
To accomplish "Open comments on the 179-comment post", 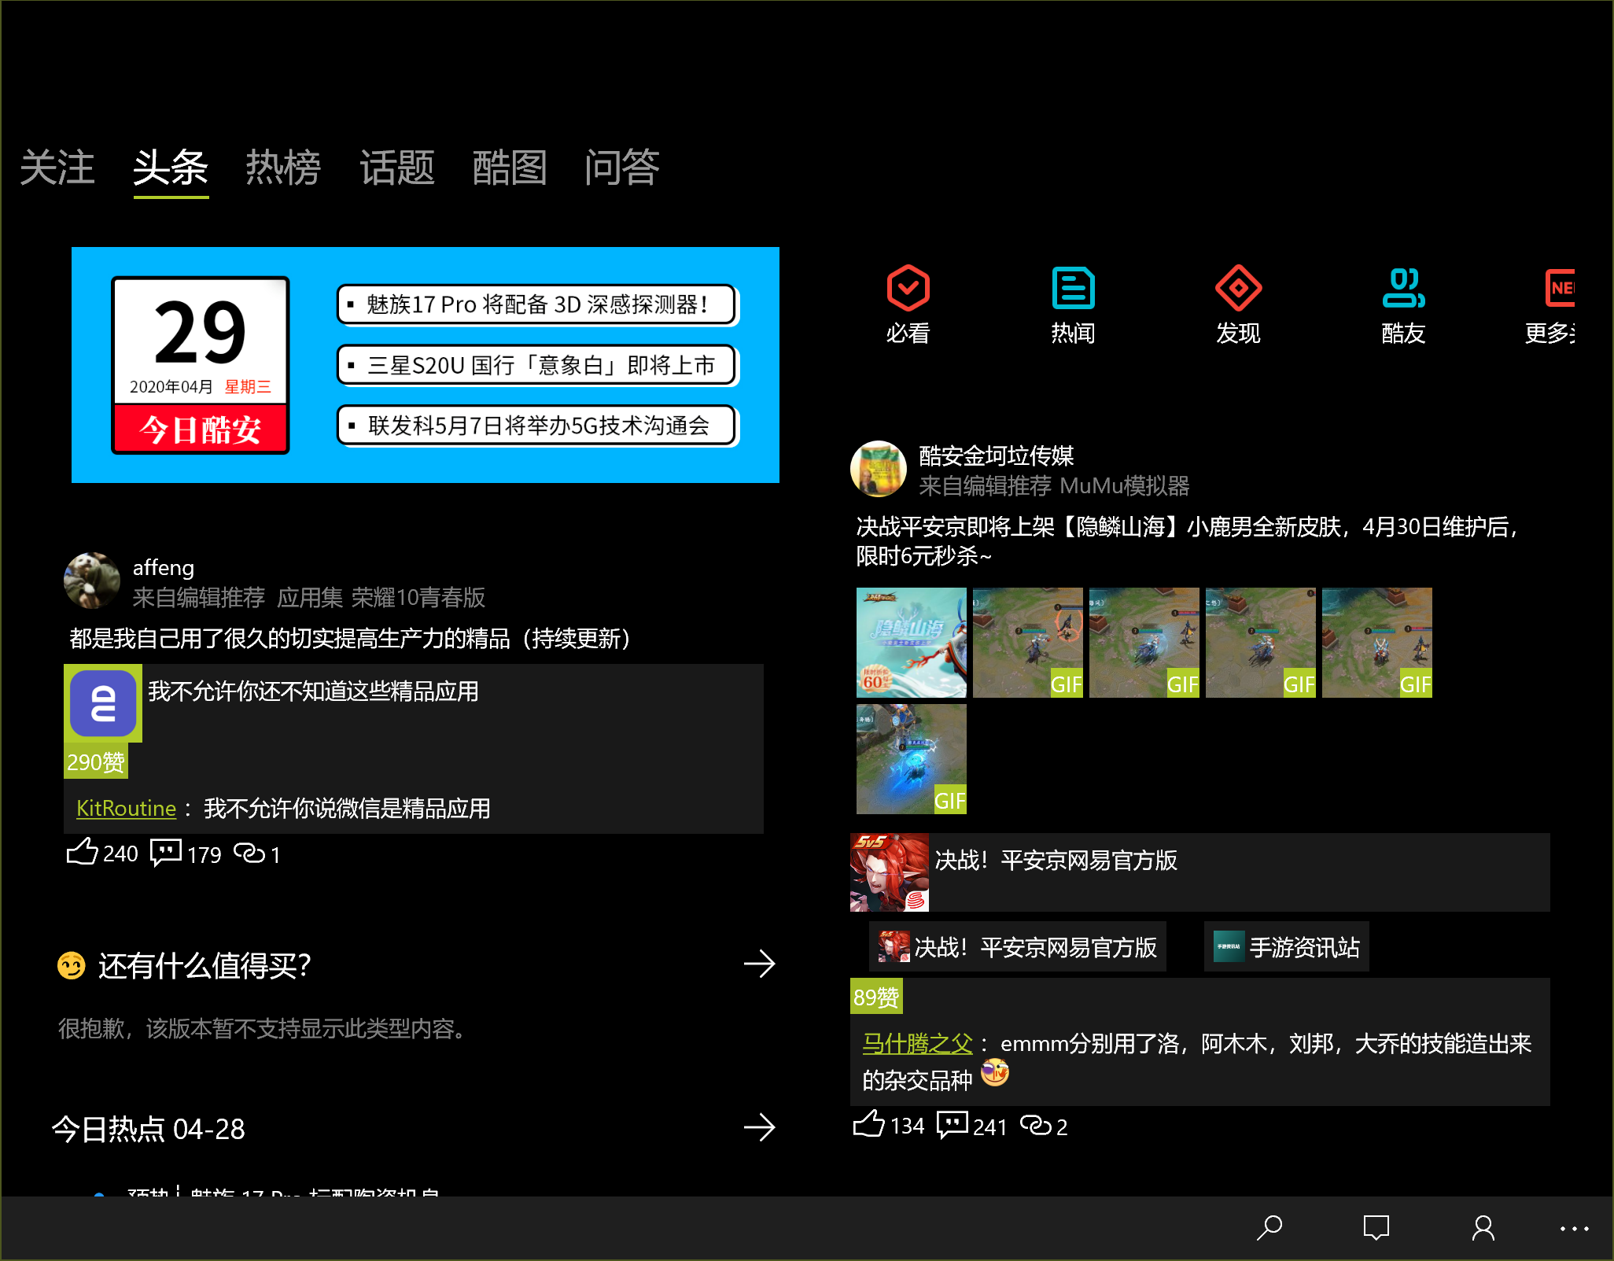I will (x=166, y=853).
